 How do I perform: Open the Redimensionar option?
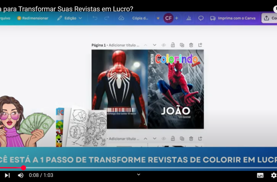tap(33, 18)
